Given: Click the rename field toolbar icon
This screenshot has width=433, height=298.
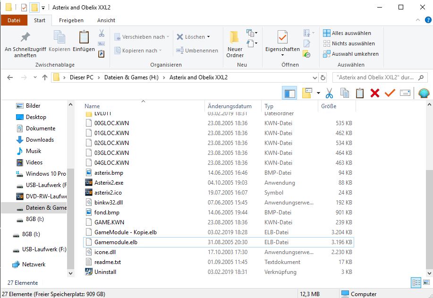Looking at the screenshot, I should coord(405,93).
